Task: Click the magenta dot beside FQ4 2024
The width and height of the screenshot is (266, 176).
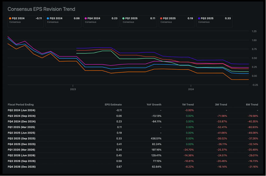Action: (x=86, y=18)
